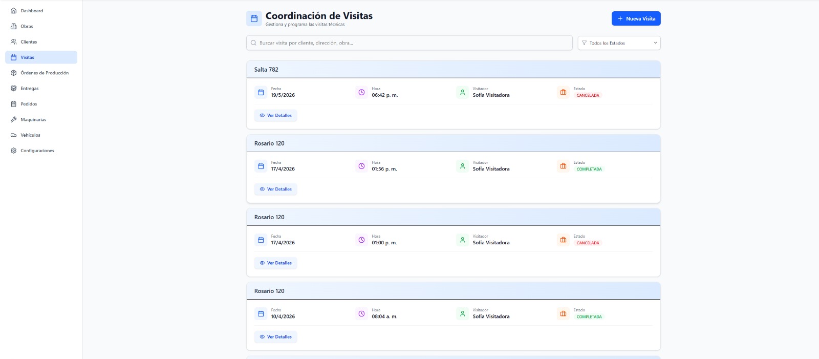Click the CANCELADA badge on 19/5/2026 visit
The image size is (819, 359).
(x=588, y=95)
